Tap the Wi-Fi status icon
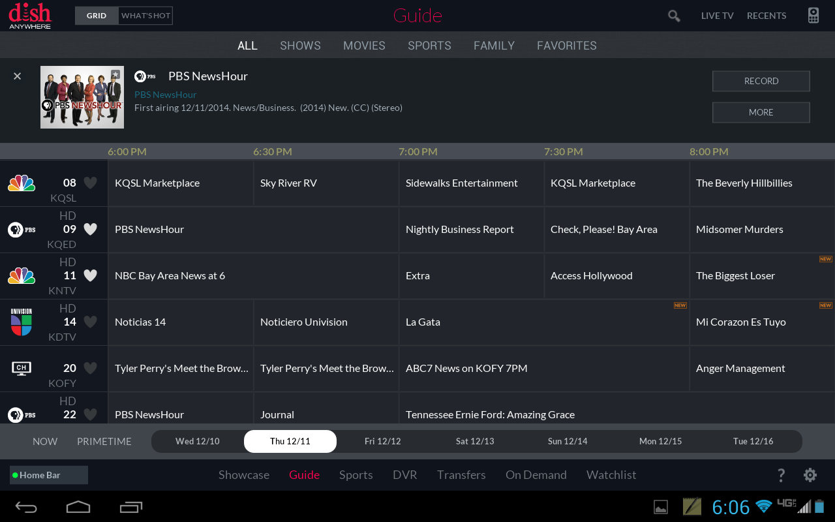 [764, 506]
